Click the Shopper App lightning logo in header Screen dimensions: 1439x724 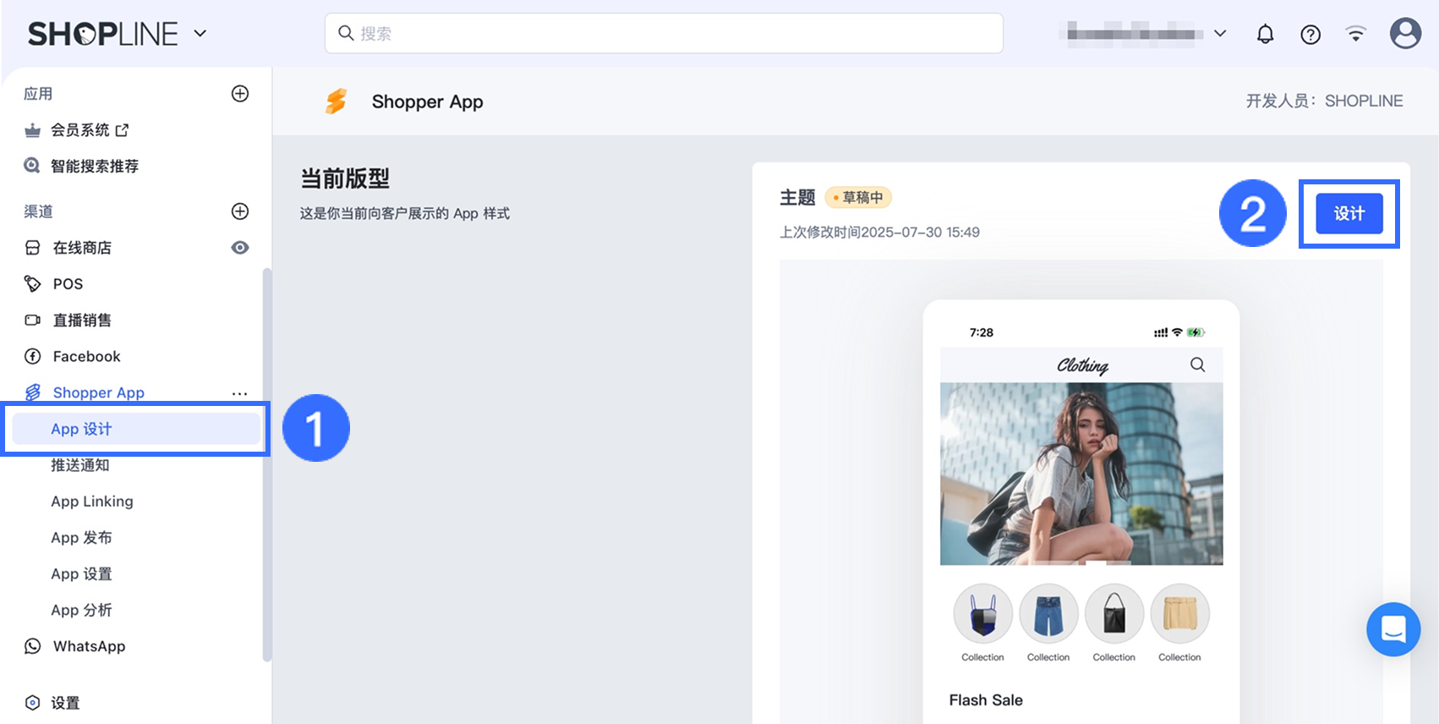pos(336,101)
